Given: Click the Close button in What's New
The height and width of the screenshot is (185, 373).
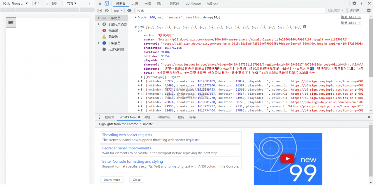Looking at the screenshot, I should [137, 180].
